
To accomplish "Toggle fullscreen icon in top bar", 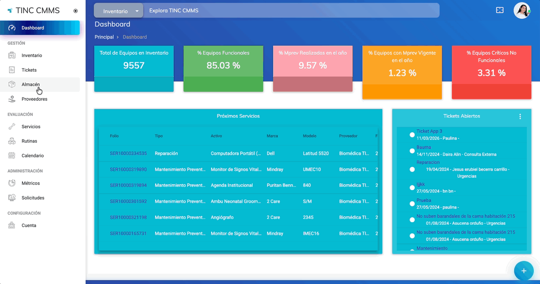I will coord(500,10).
